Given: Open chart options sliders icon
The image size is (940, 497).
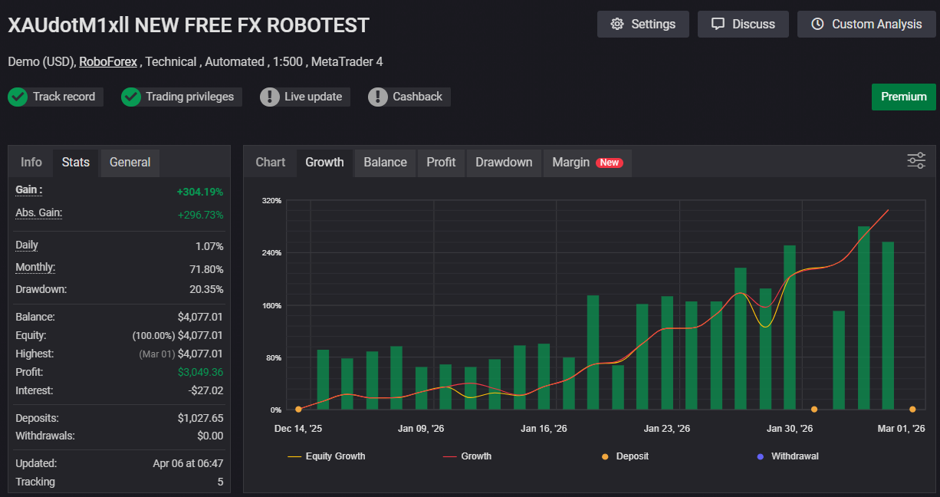Looking at the screenshot, I should coord(916,160).
